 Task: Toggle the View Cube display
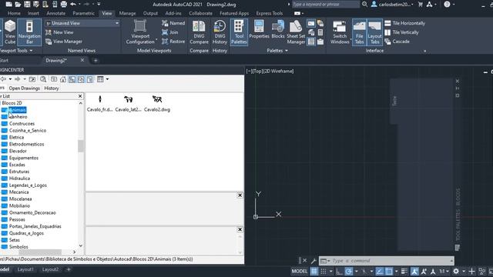click(x=10, y=32)
